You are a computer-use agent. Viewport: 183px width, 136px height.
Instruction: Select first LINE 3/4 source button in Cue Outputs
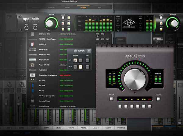(75, 67)
